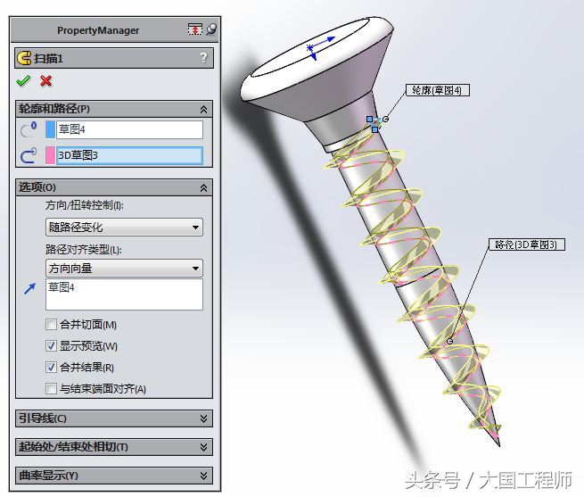This screenshot has width=584, height=497.
Task: Click the blue direction vector arrow icon
Action: pos(29,288)
